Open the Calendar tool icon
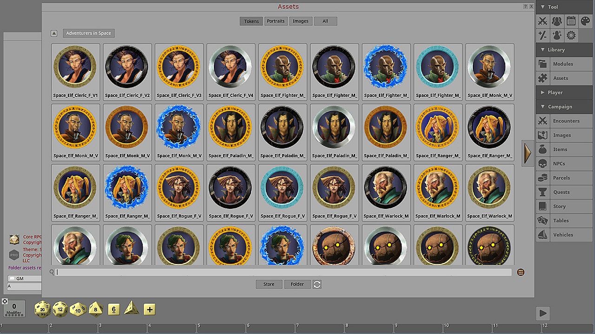 [571, 21]
